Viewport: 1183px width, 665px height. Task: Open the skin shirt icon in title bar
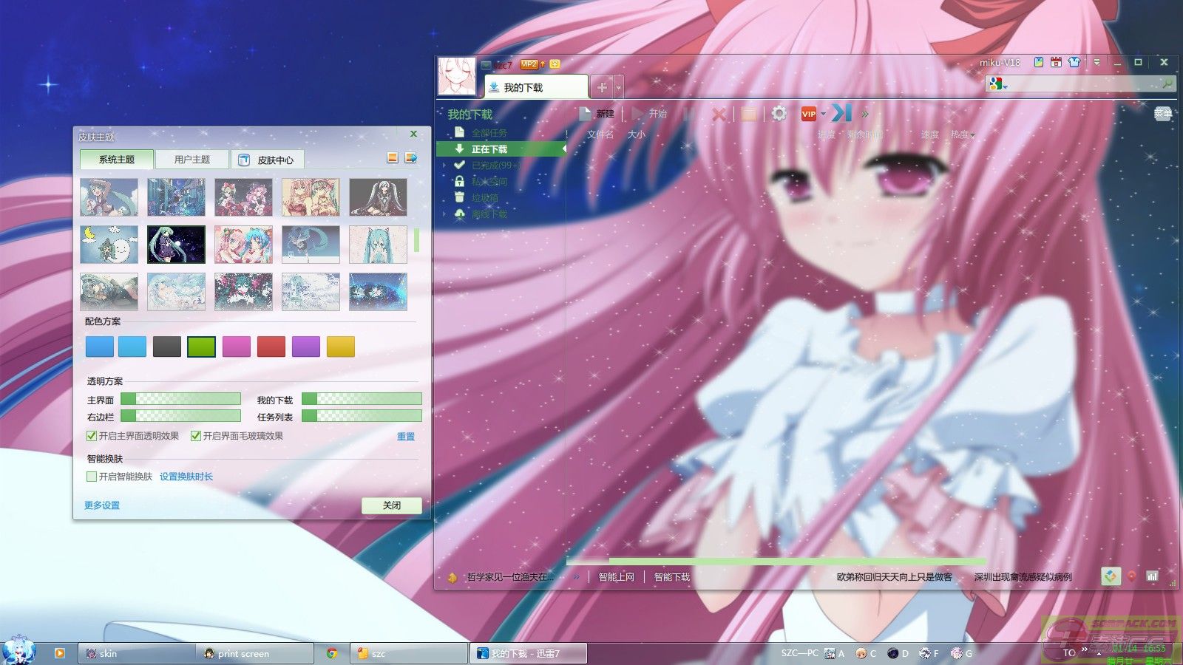coord(1074,63)
